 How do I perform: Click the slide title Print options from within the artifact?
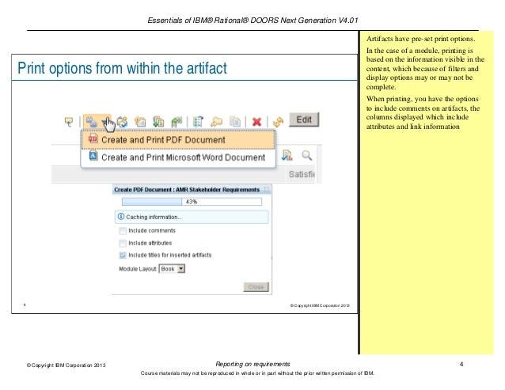[x=122, y=68]
